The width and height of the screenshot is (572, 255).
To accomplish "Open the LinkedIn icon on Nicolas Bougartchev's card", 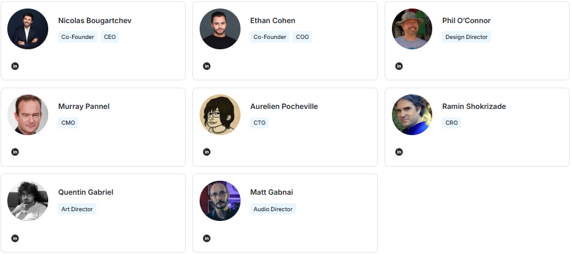I will coord(15,66).
